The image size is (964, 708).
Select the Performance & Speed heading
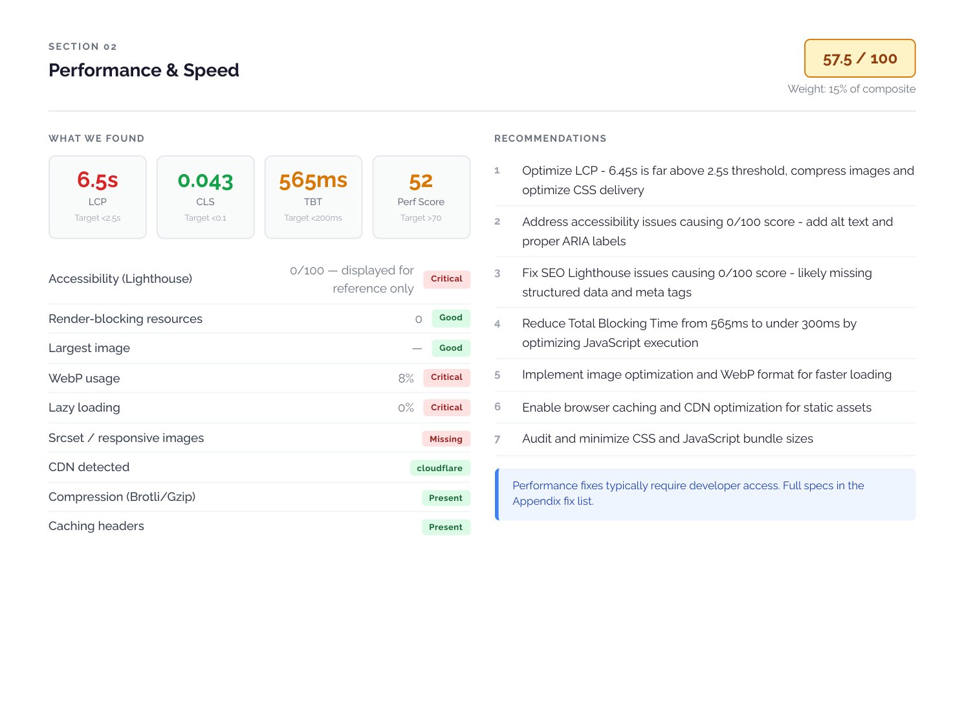coord(144,70)
